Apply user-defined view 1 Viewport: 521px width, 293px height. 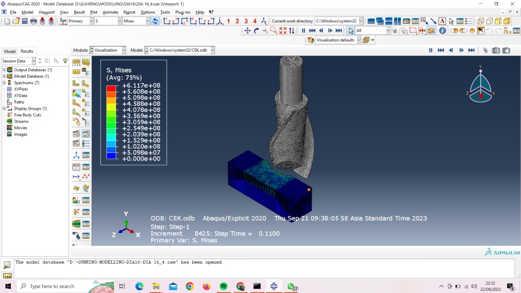[x=228, y=21]
